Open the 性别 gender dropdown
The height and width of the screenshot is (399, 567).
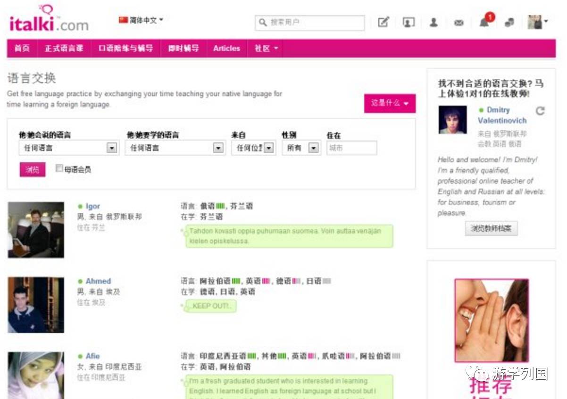(x=301, y=148)
